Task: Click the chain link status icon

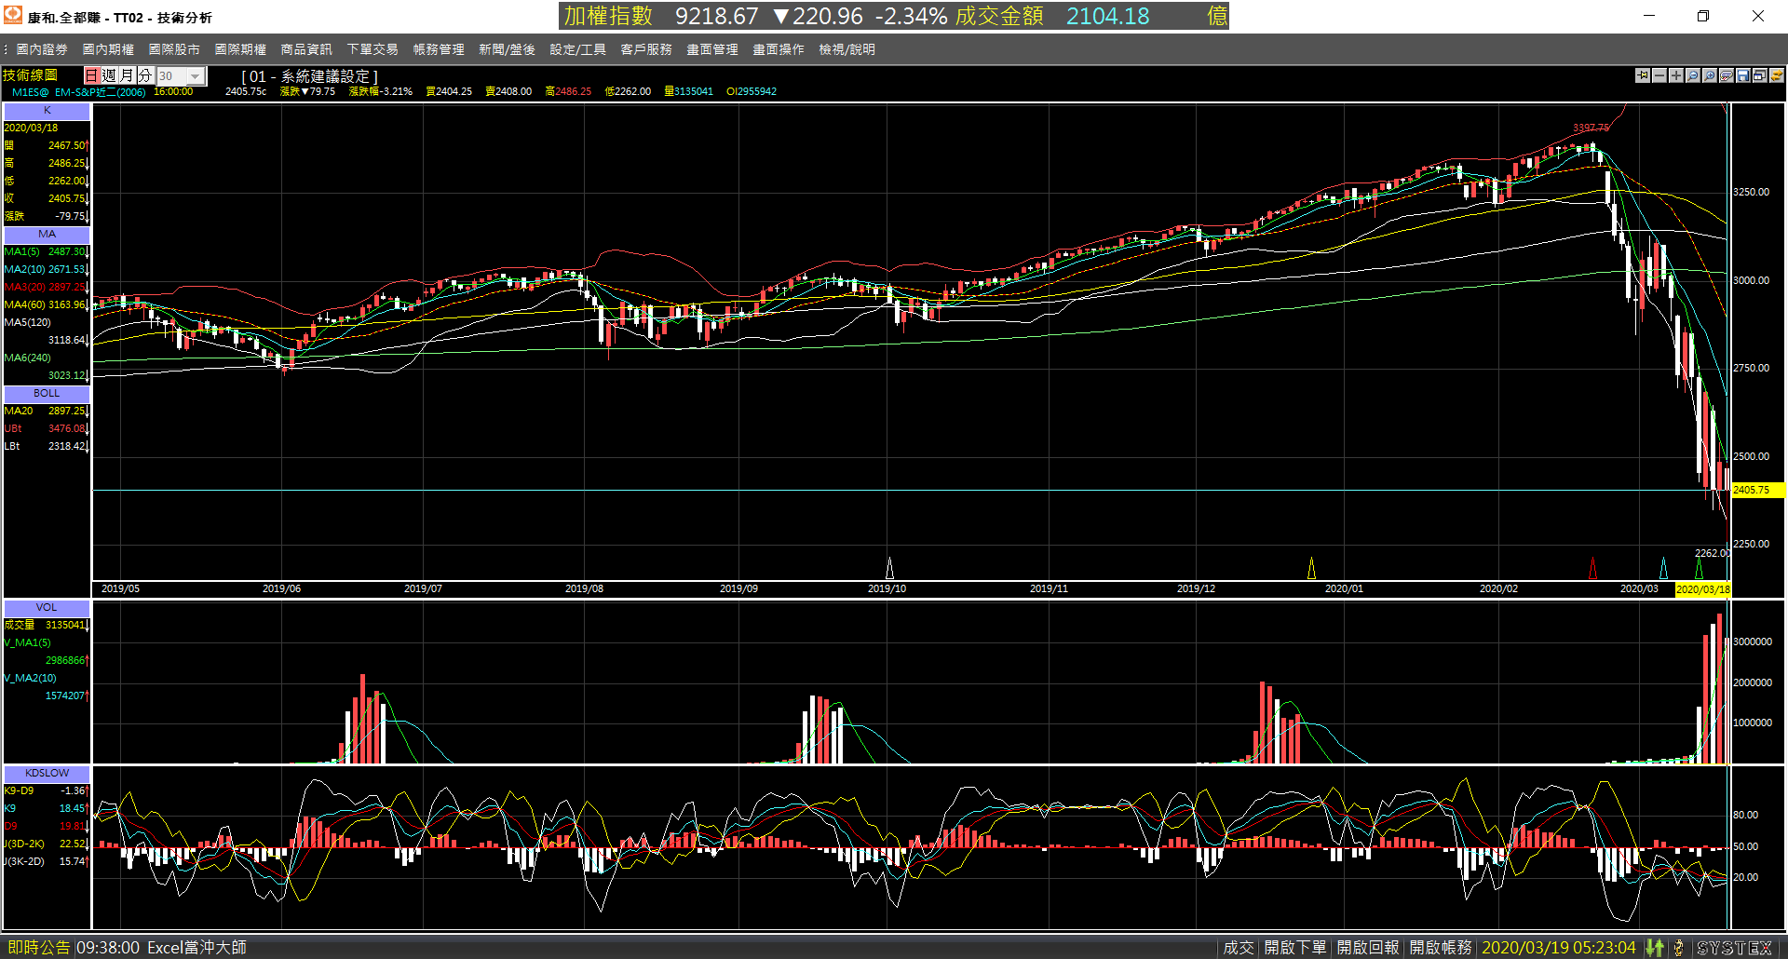Action: pyautogui.click(x=1678, y=948)
